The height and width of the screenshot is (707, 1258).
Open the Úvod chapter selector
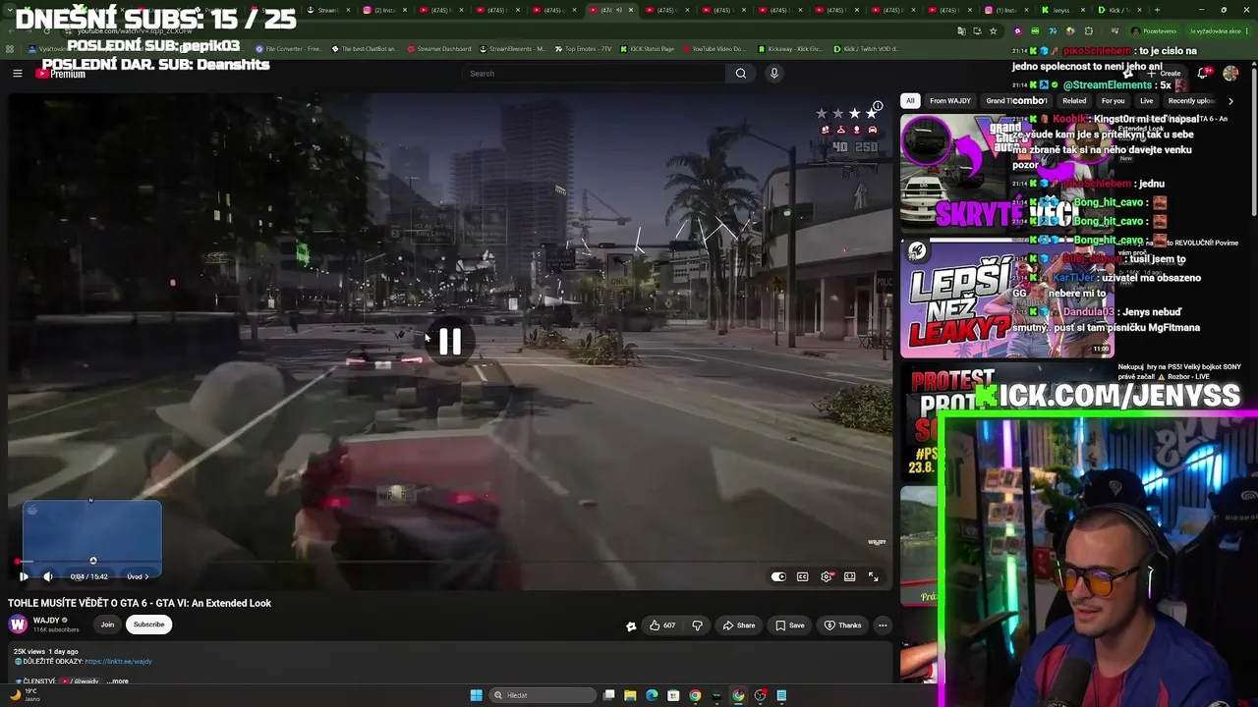pyautogui.click(x=138, y=576)
